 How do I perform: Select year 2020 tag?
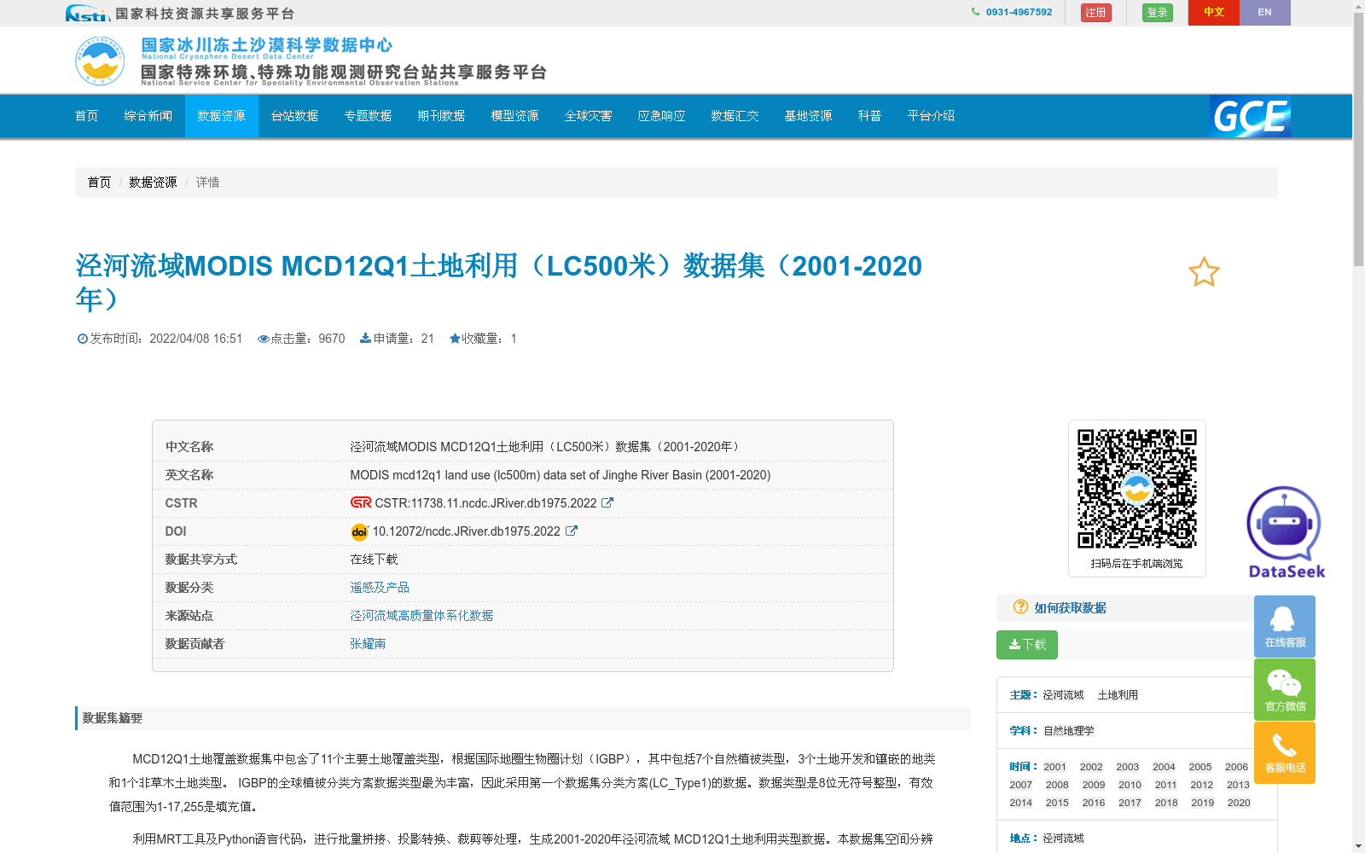tap(1239, 803)
